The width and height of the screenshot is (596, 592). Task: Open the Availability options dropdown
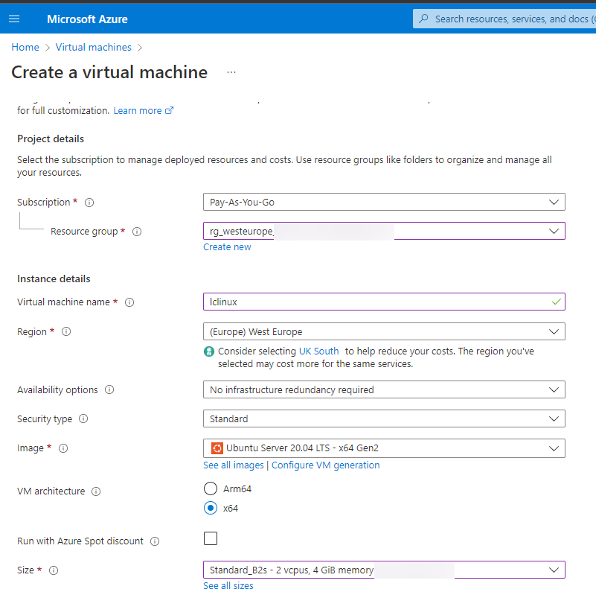pos(384,389)
